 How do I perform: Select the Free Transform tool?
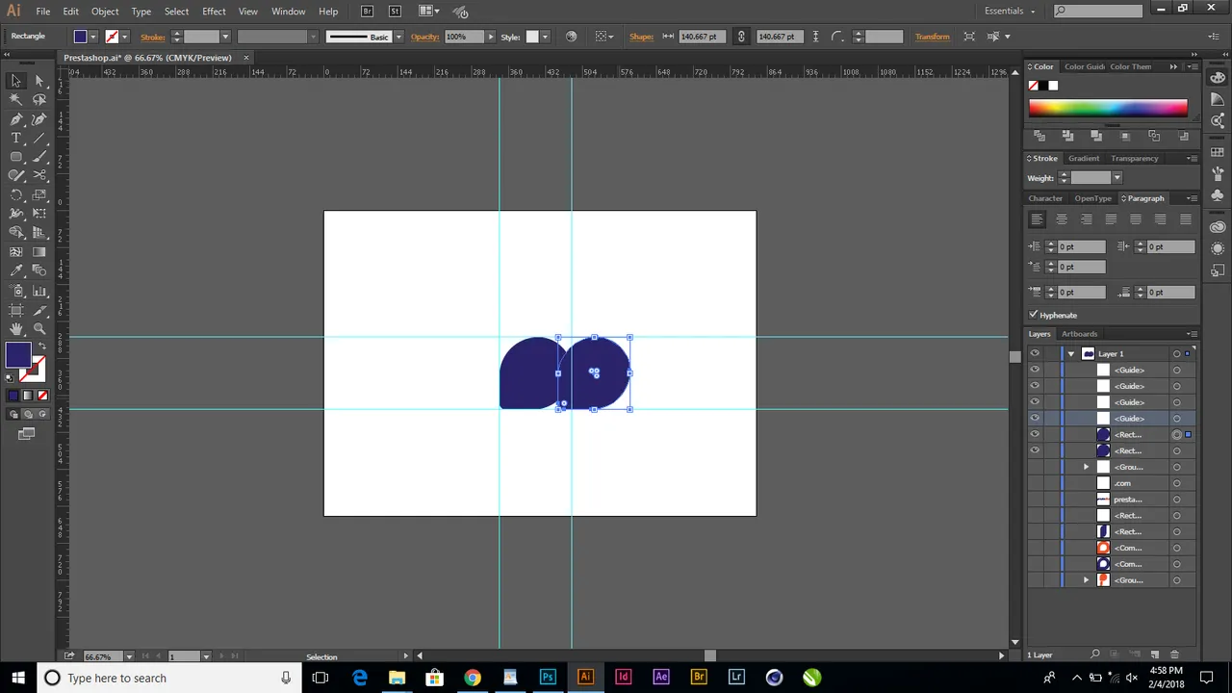[39, 214]
